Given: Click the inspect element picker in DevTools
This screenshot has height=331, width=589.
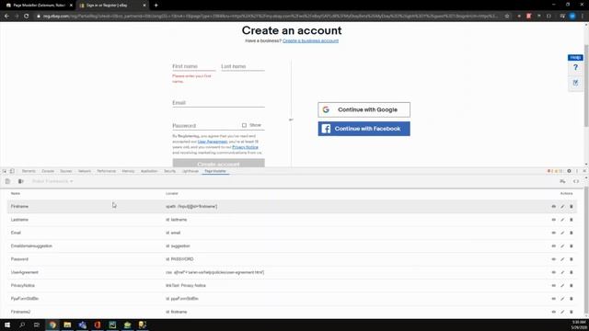Looking at the screenshot, I should point(5,171).
